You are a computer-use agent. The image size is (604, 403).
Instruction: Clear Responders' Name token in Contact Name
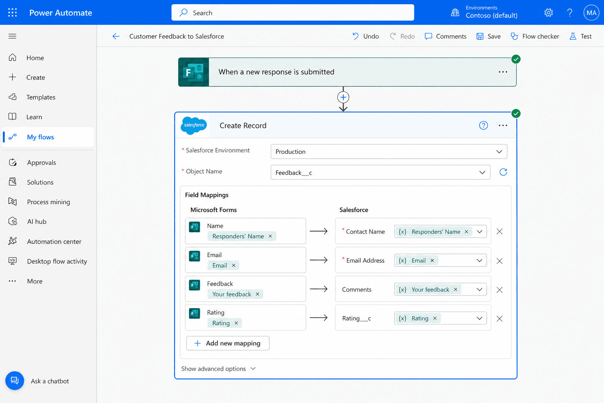tap(466, 232)
